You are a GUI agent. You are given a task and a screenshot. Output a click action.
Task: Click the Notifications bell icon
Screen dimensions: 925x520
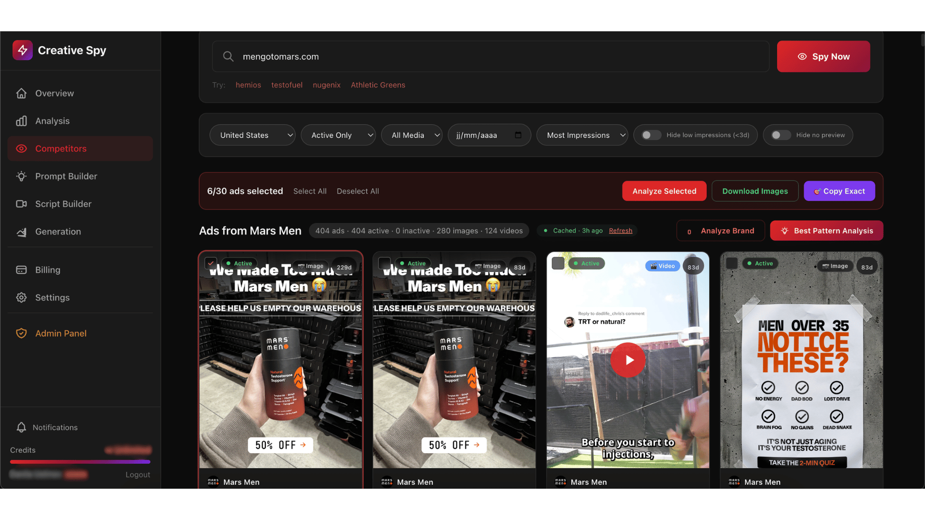[21, 428]
